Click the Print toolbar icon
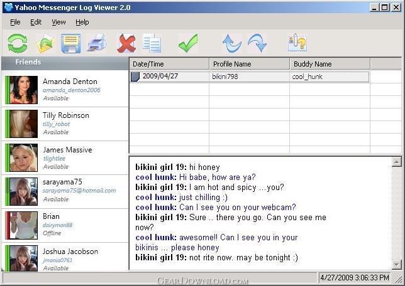Image resolution: width=405 pixels, height=286 pixels. [x=96, y=43]
